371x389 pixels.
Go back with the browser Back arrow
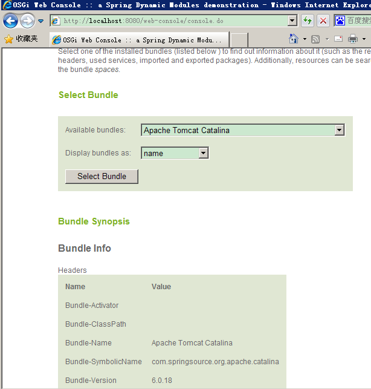10,21
